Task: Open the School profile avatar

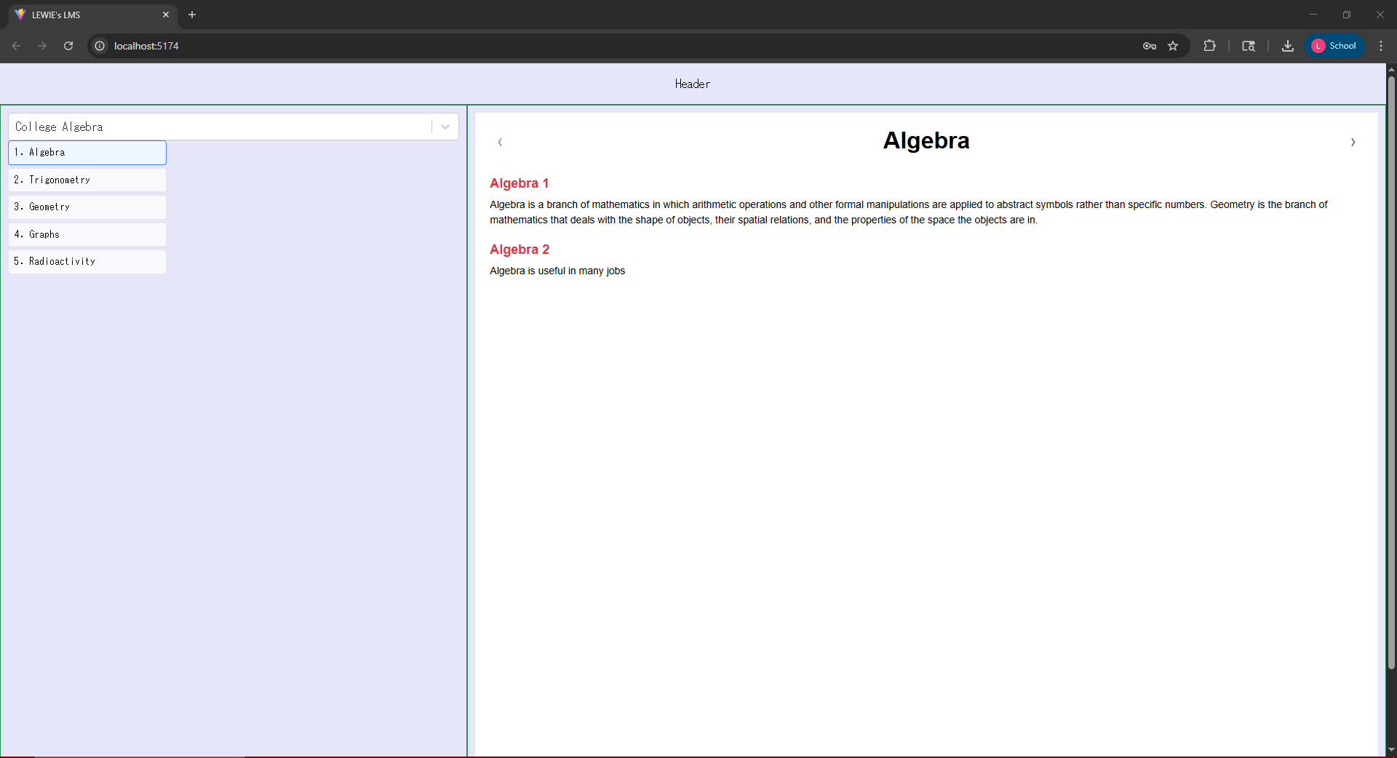Action: [x=1335, y=46]
